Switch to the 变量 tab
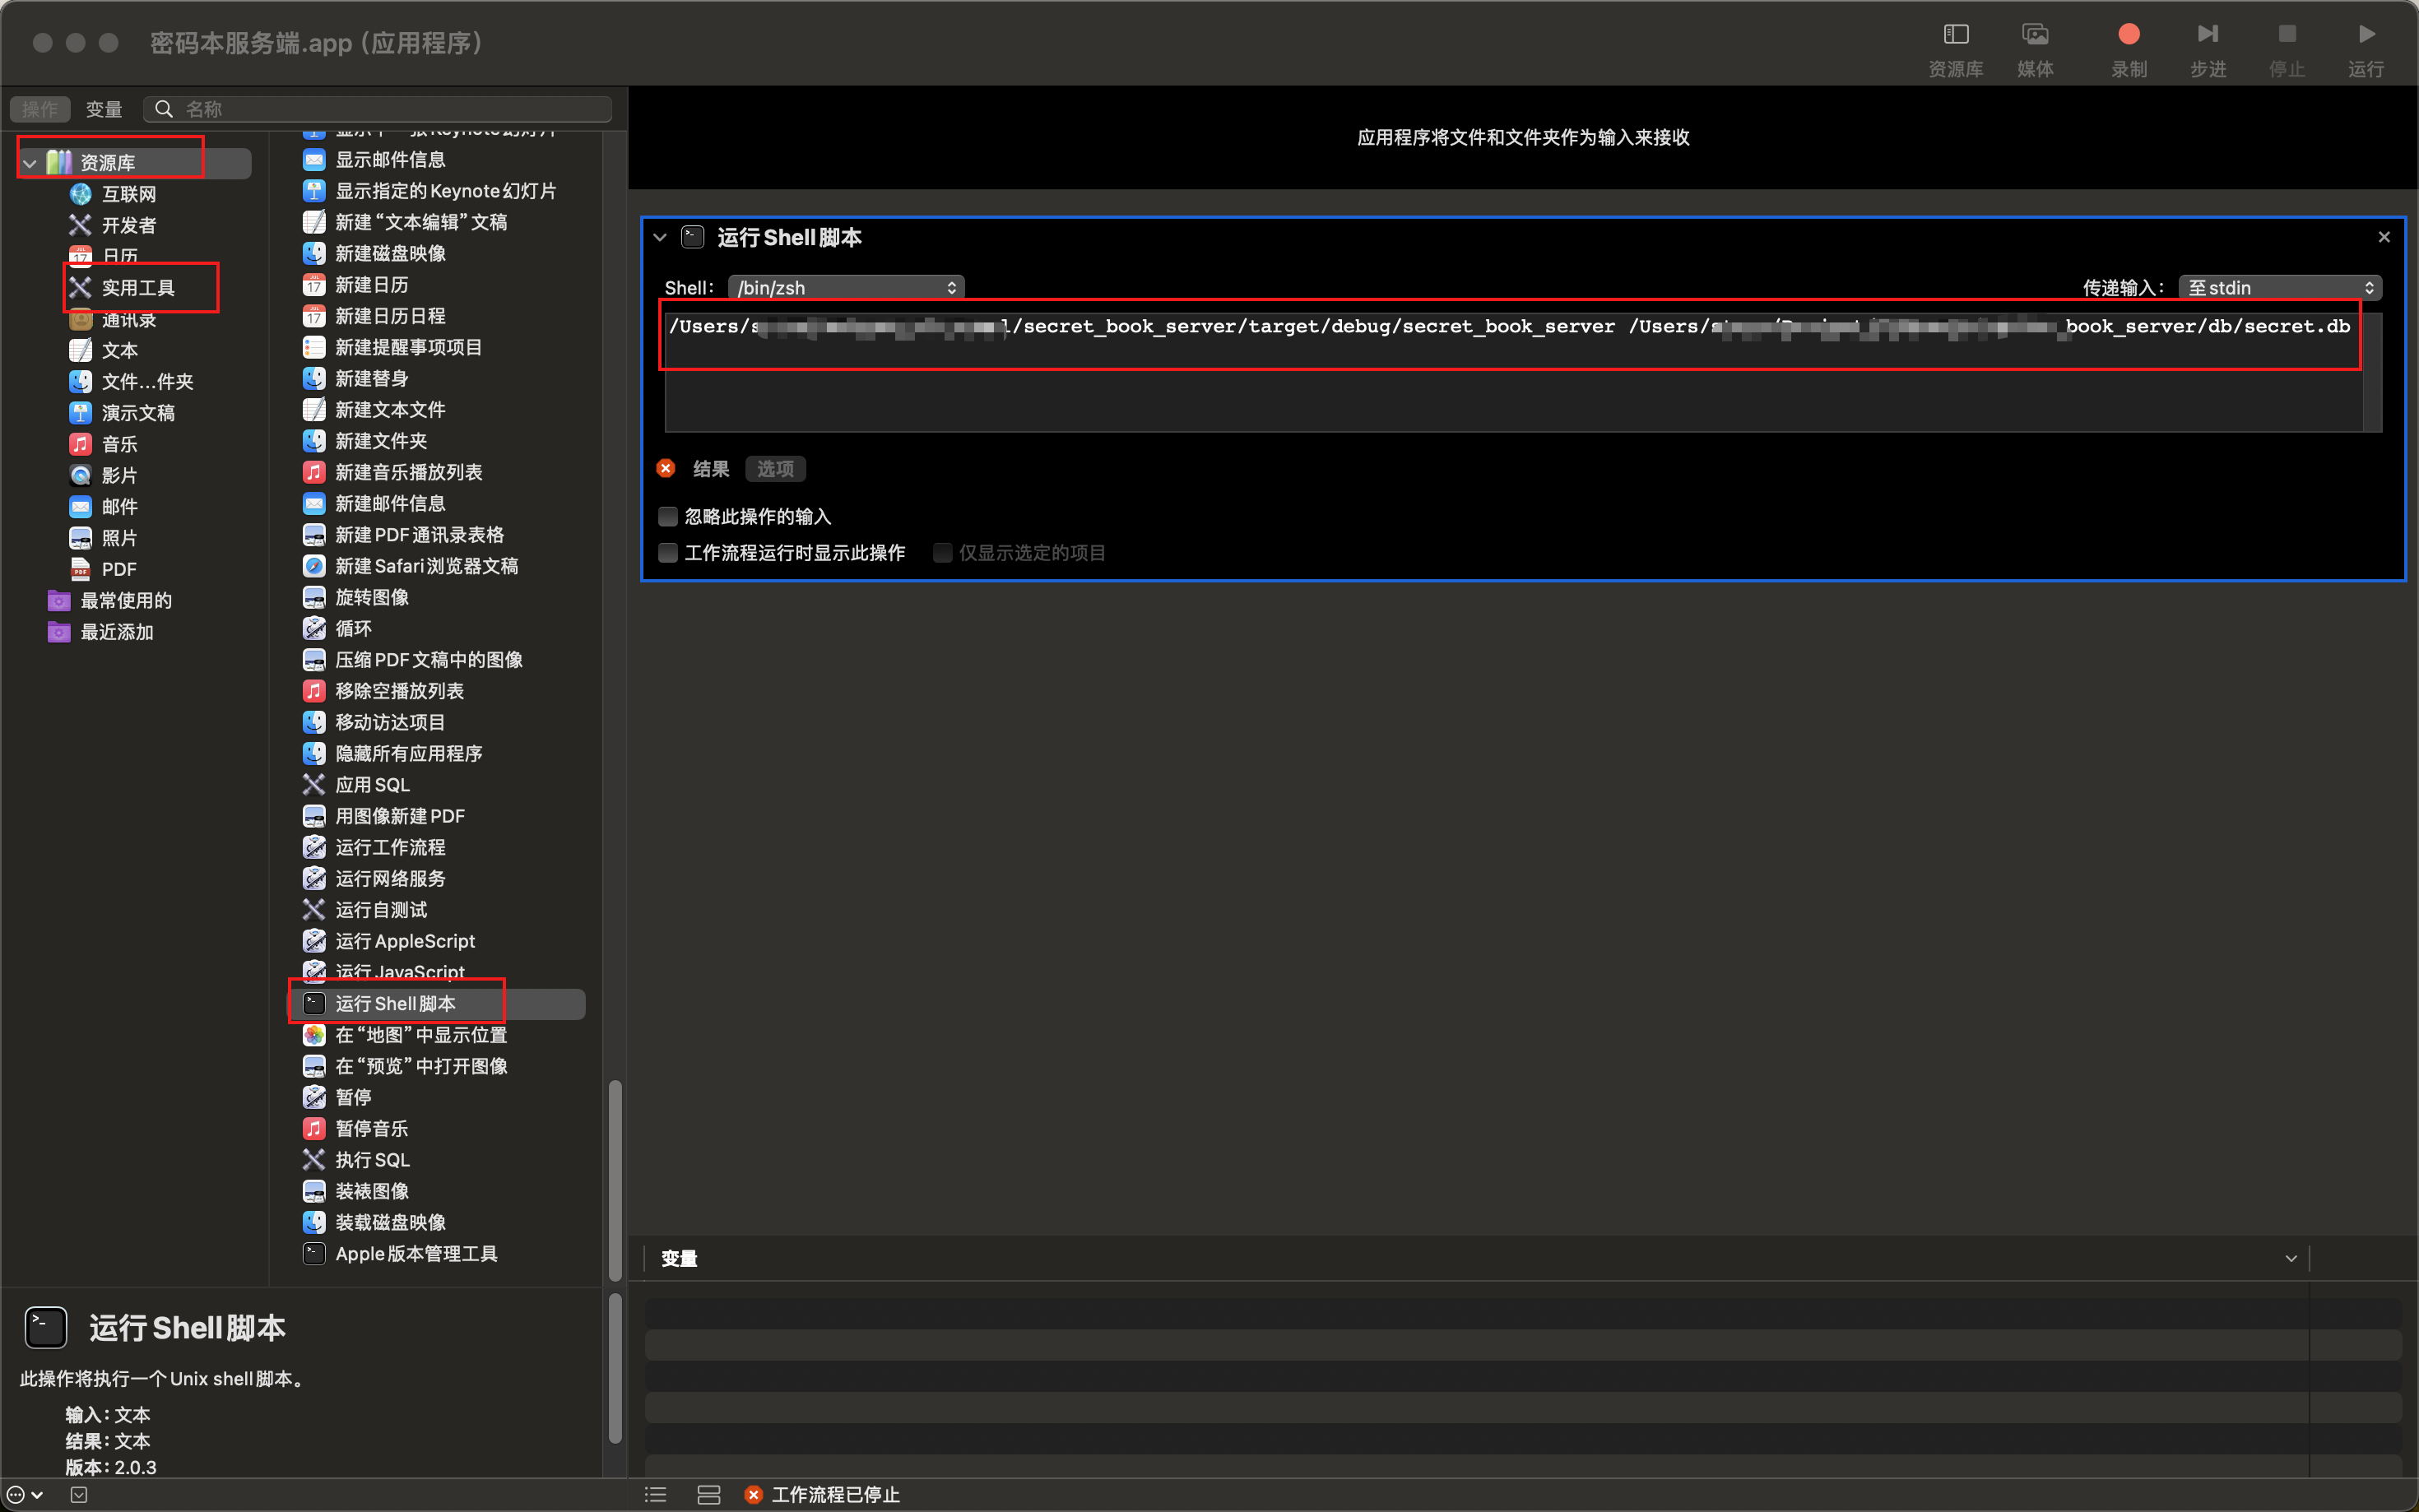Image resolution: width=2419 pixels, height=1512 pixels. (104, 109)
